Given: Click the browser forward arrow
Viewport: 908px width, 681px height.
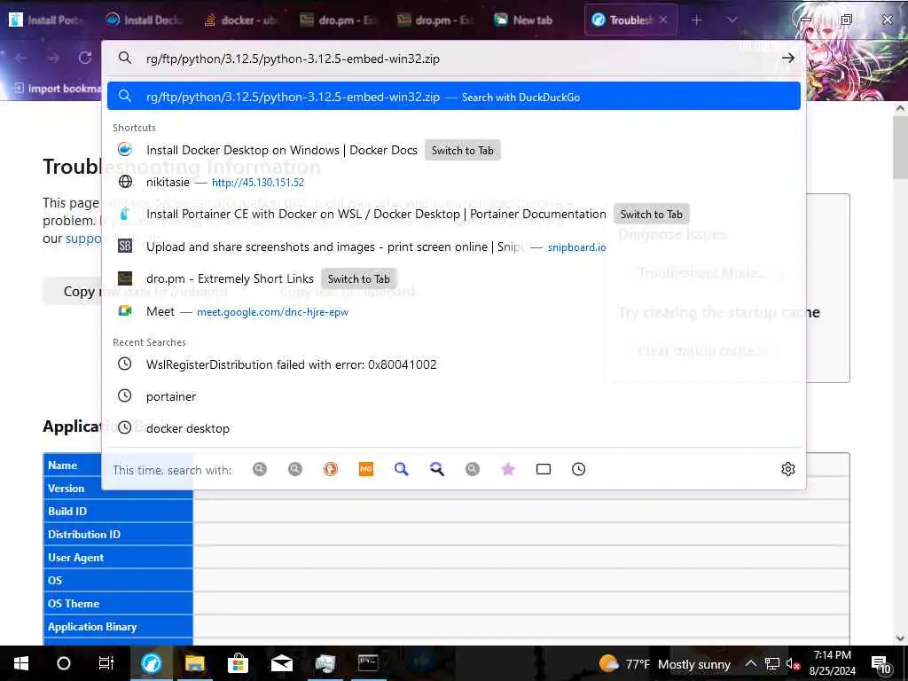Looking at the screenshot, I should click(53, 58).
